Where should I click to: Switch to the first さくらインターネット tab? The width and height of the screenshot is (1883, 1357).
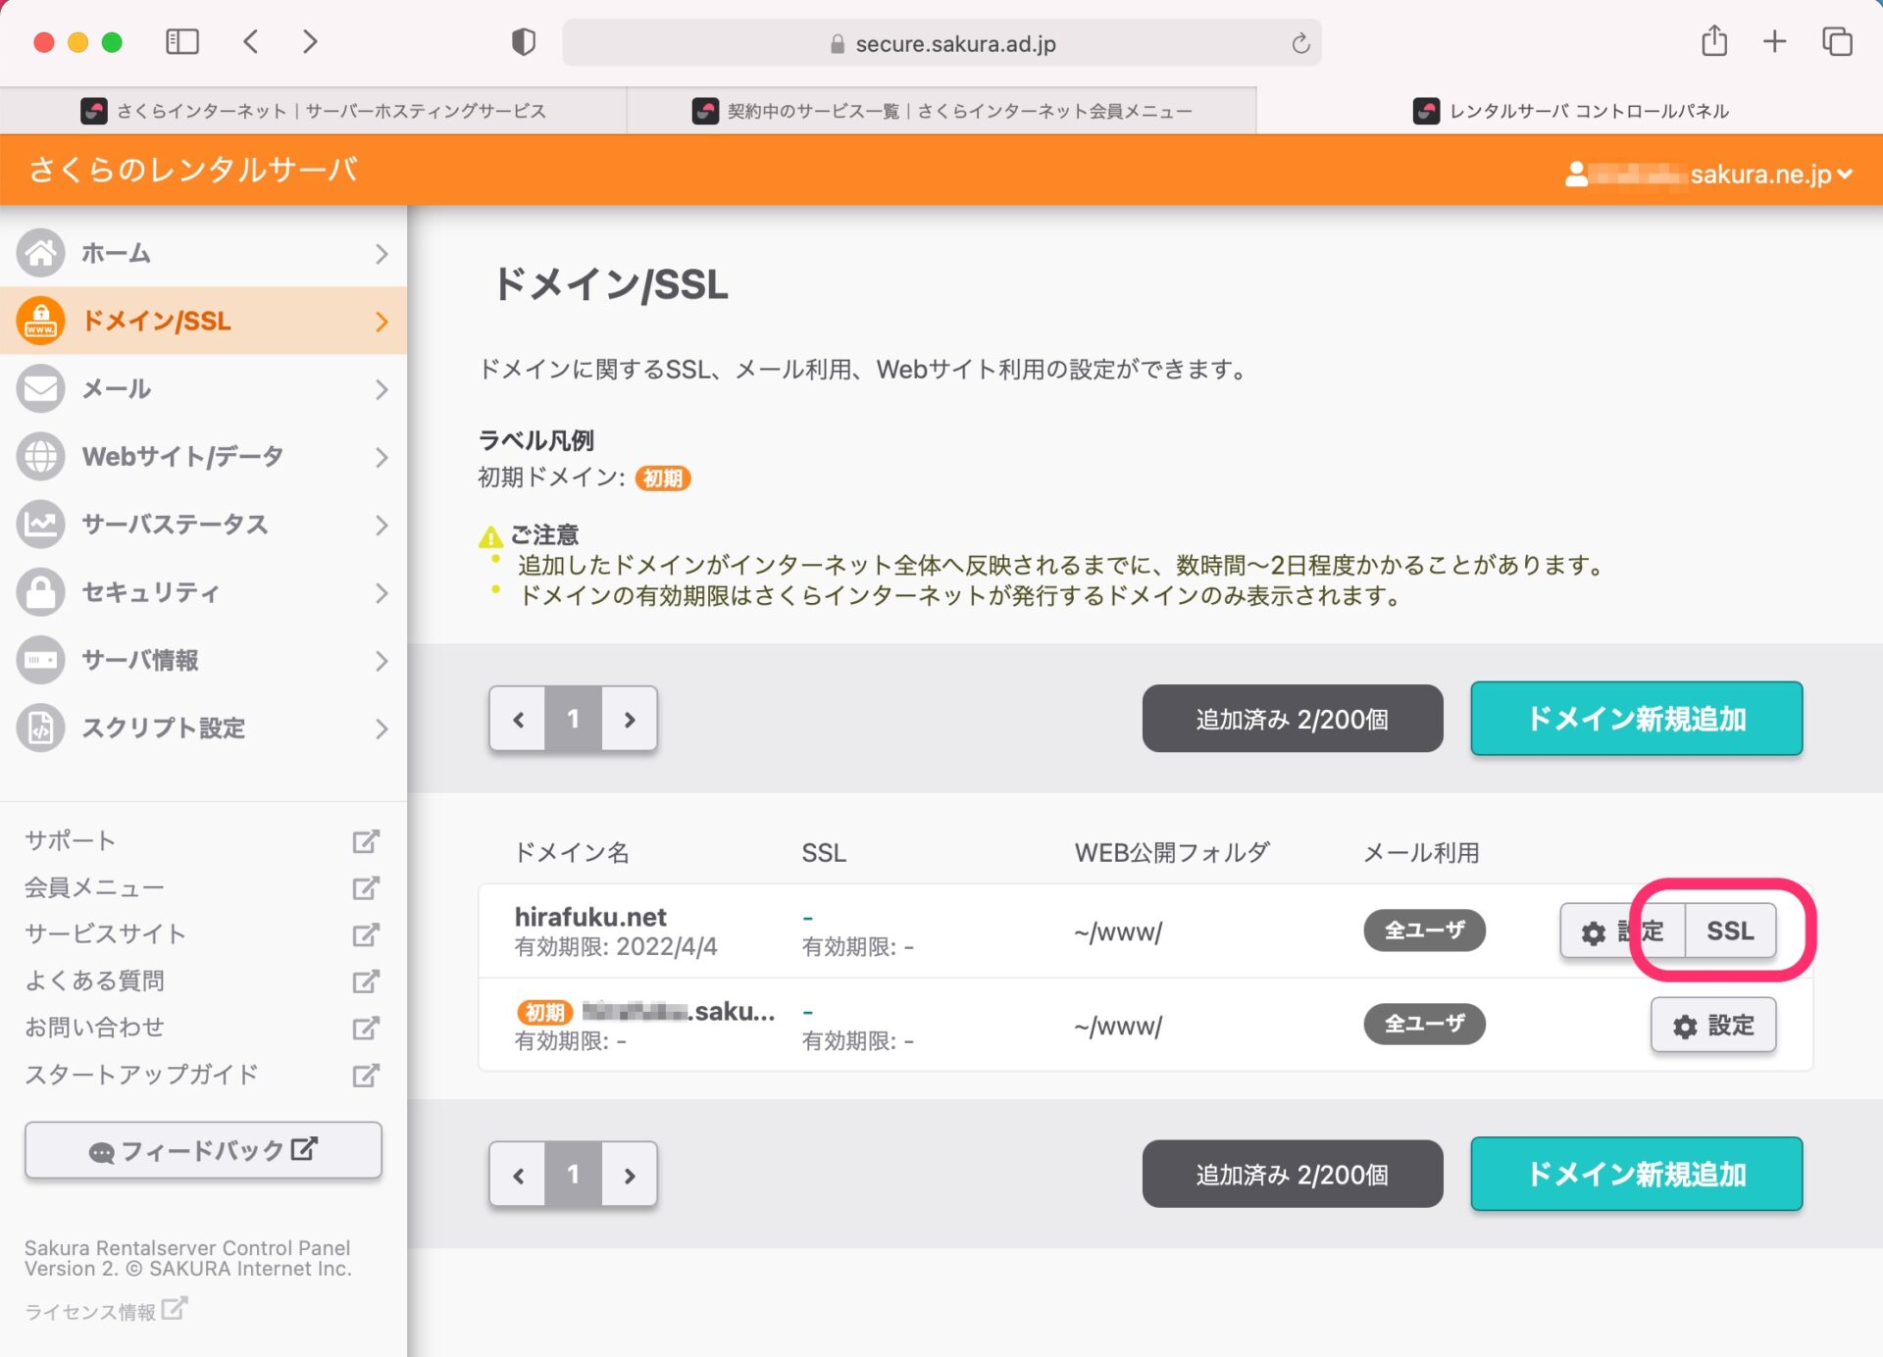[314, 111]
